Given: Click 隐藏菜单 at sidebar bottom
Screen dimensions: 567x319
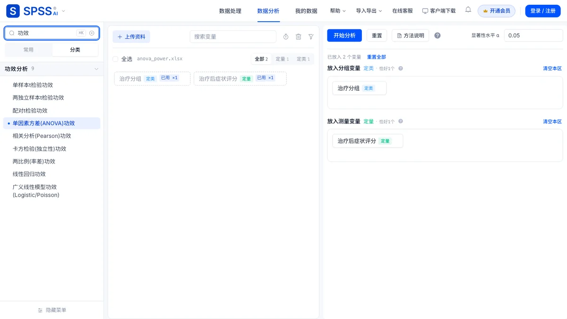Looking at the screenshot, I should (x=52, y=310).
